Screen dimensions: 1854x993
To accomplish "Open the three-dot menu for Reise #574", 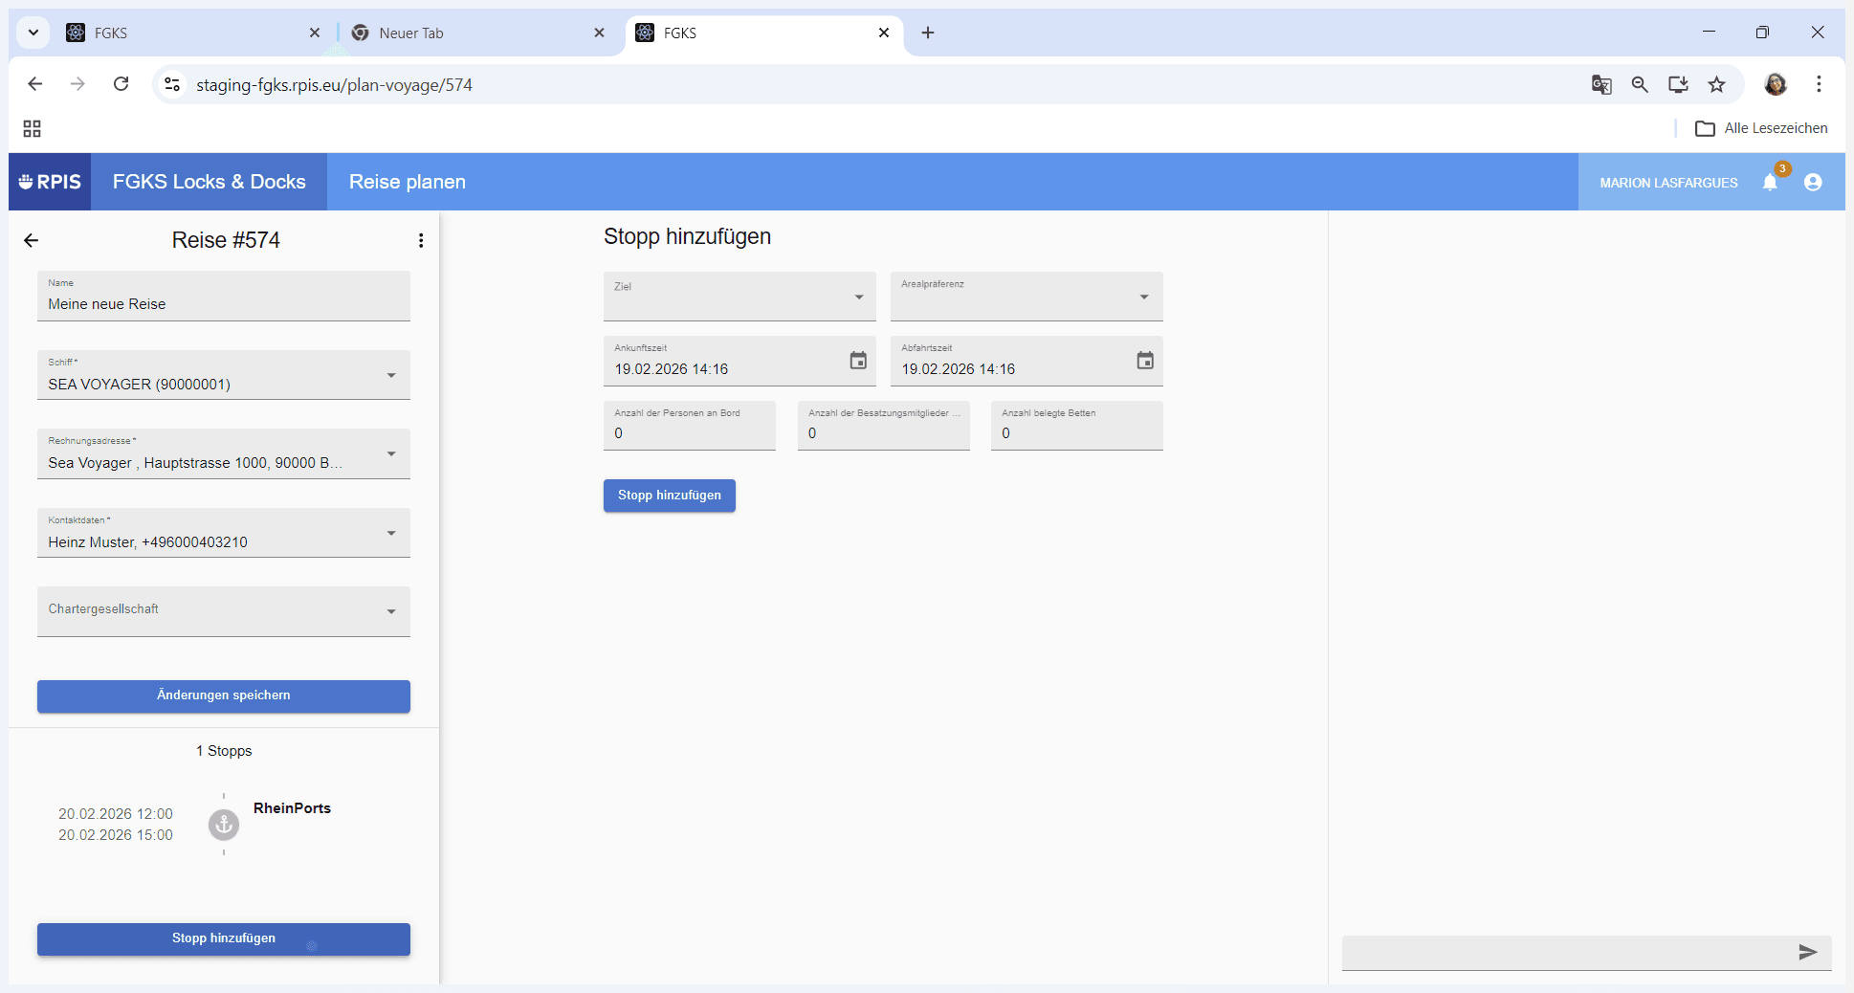I will (x=421, y=240).
